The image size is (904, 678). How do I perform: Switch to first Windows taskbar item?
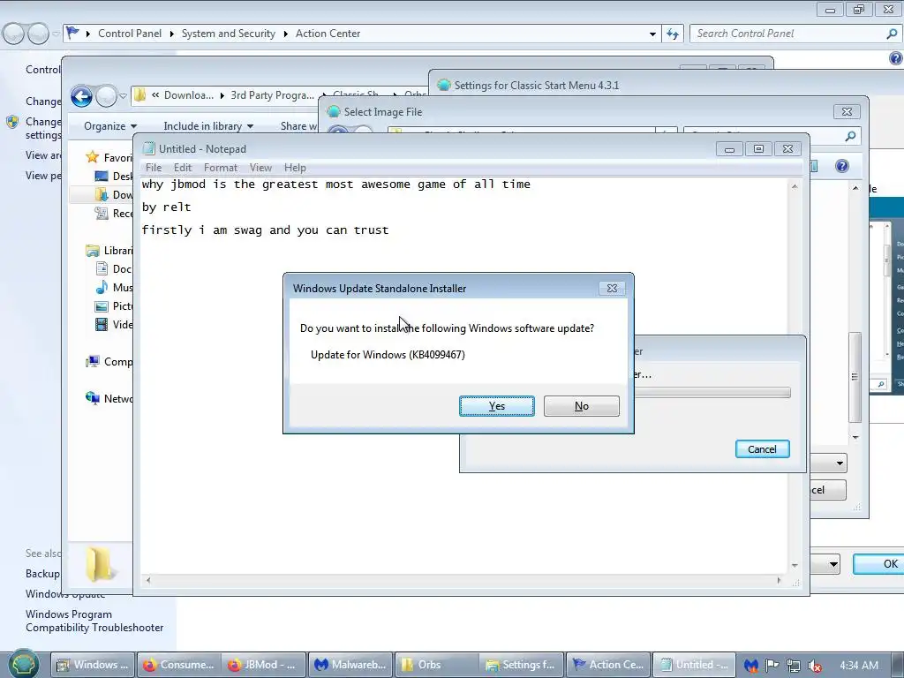coord(92,665)
